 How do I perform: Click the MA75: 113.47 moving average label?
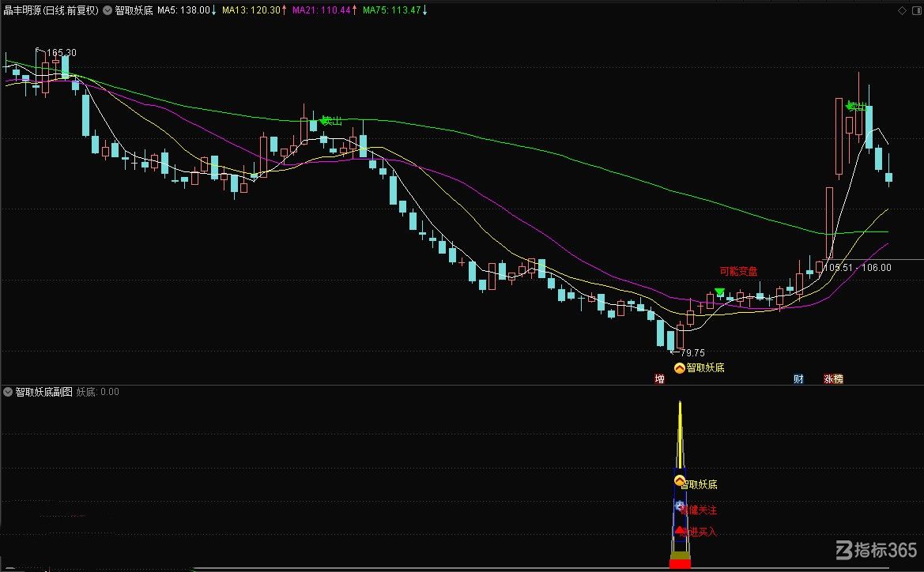(x=392, y=10)
